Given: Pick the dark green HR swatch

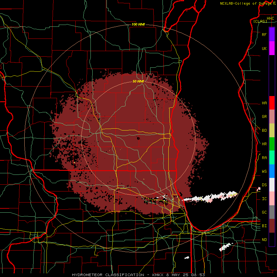Looking at the screenshot, I should tap(272, 144).
